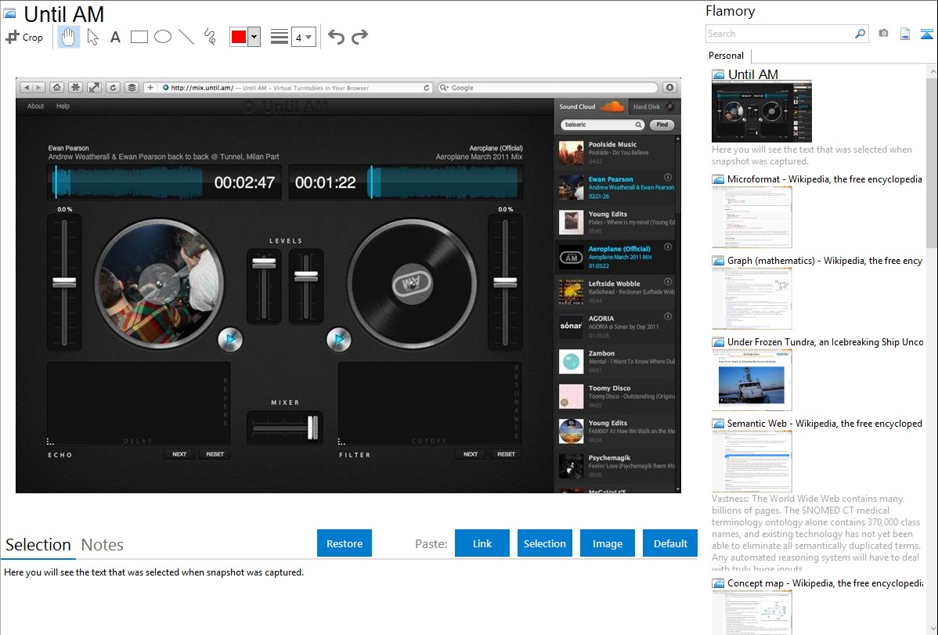This screenshot has height=635, width=938.
Task: Open the Semantic Web snapshot thumbnail
Action: click(x=752, y=460)
